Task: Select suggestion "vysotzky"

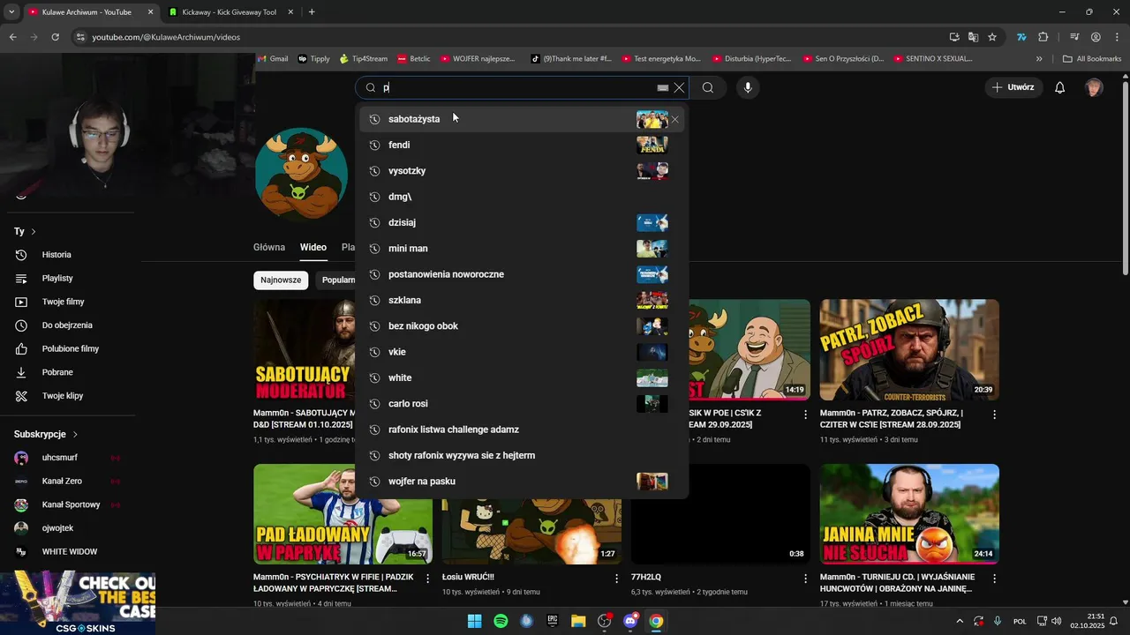Action: pos(521,171)
